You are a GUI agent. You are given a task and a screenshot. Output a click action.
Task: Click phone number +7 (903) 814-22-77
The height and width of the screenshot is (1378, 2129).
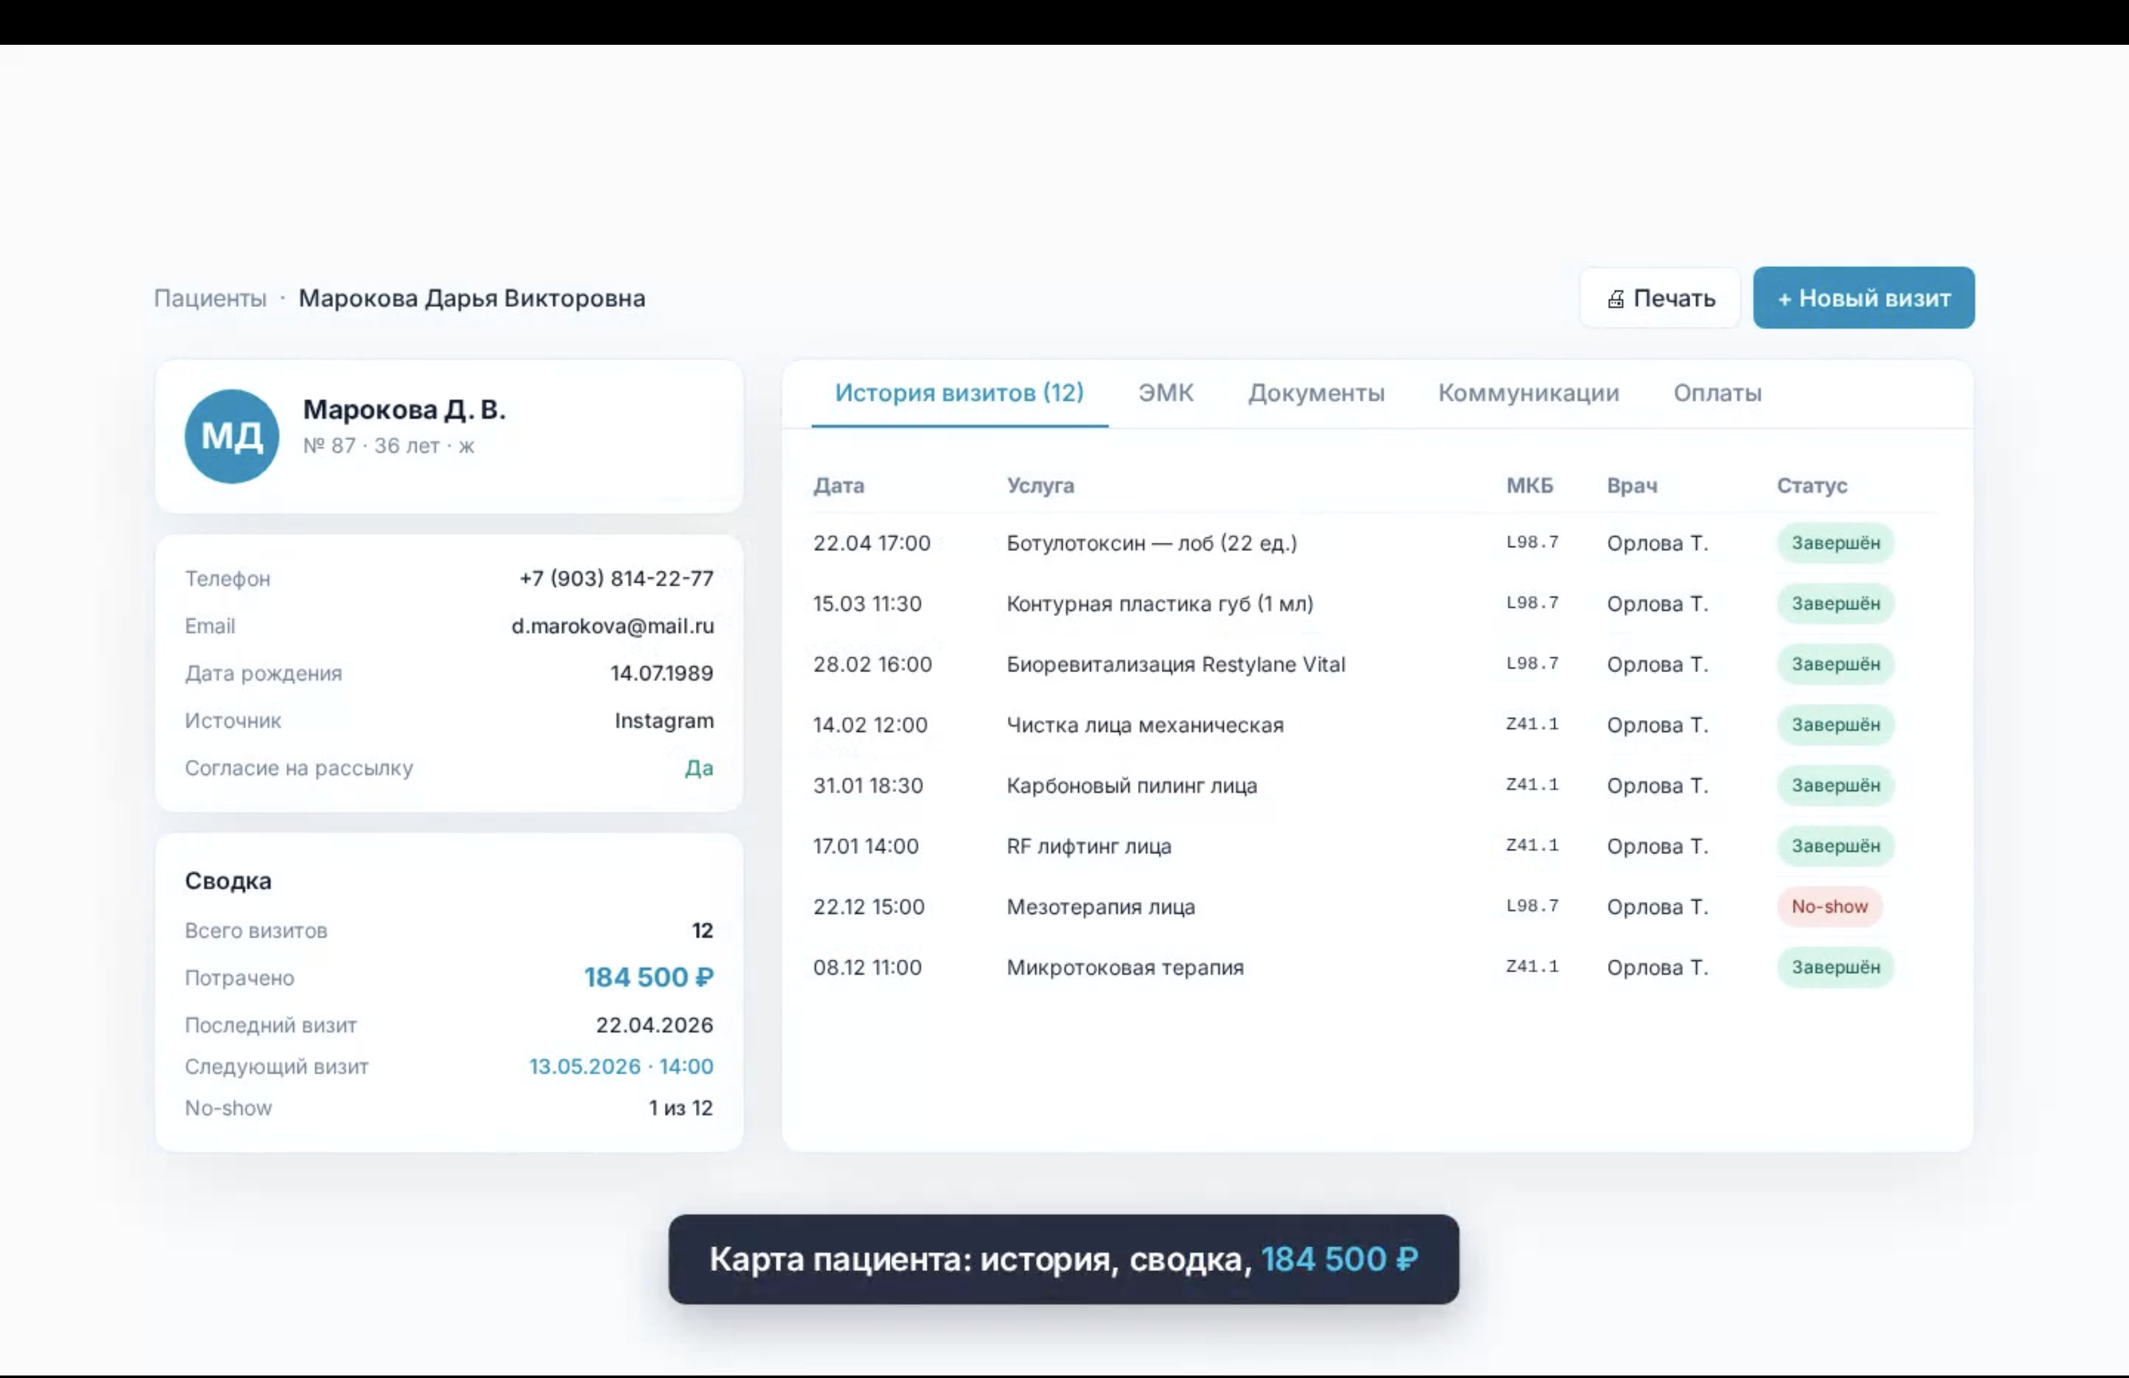point(616,579)
